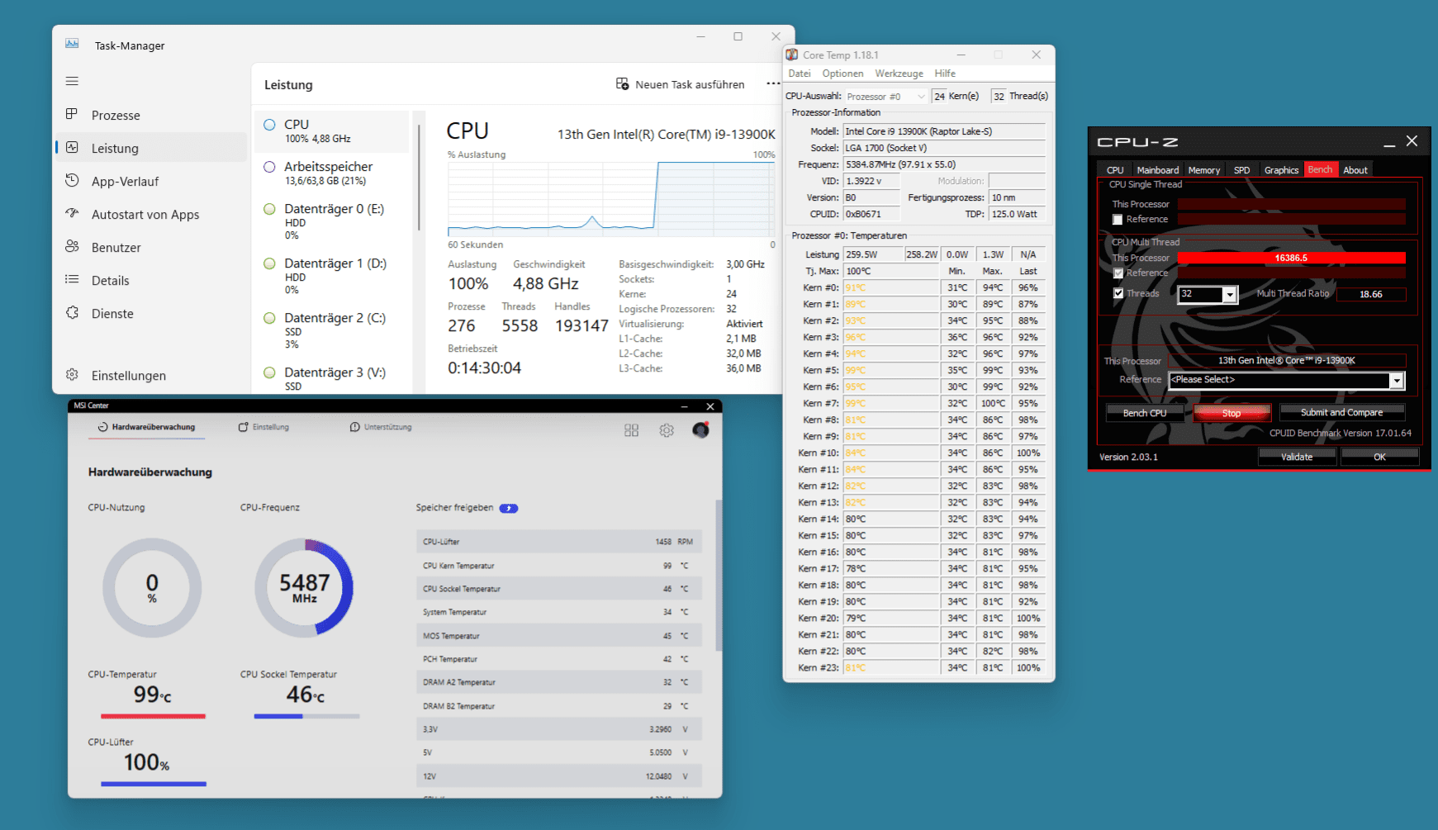This screenshot has width=1438, height=830.
Task: Open App-Verlauf in Task-Manager
Action: [x=151, y=181]
